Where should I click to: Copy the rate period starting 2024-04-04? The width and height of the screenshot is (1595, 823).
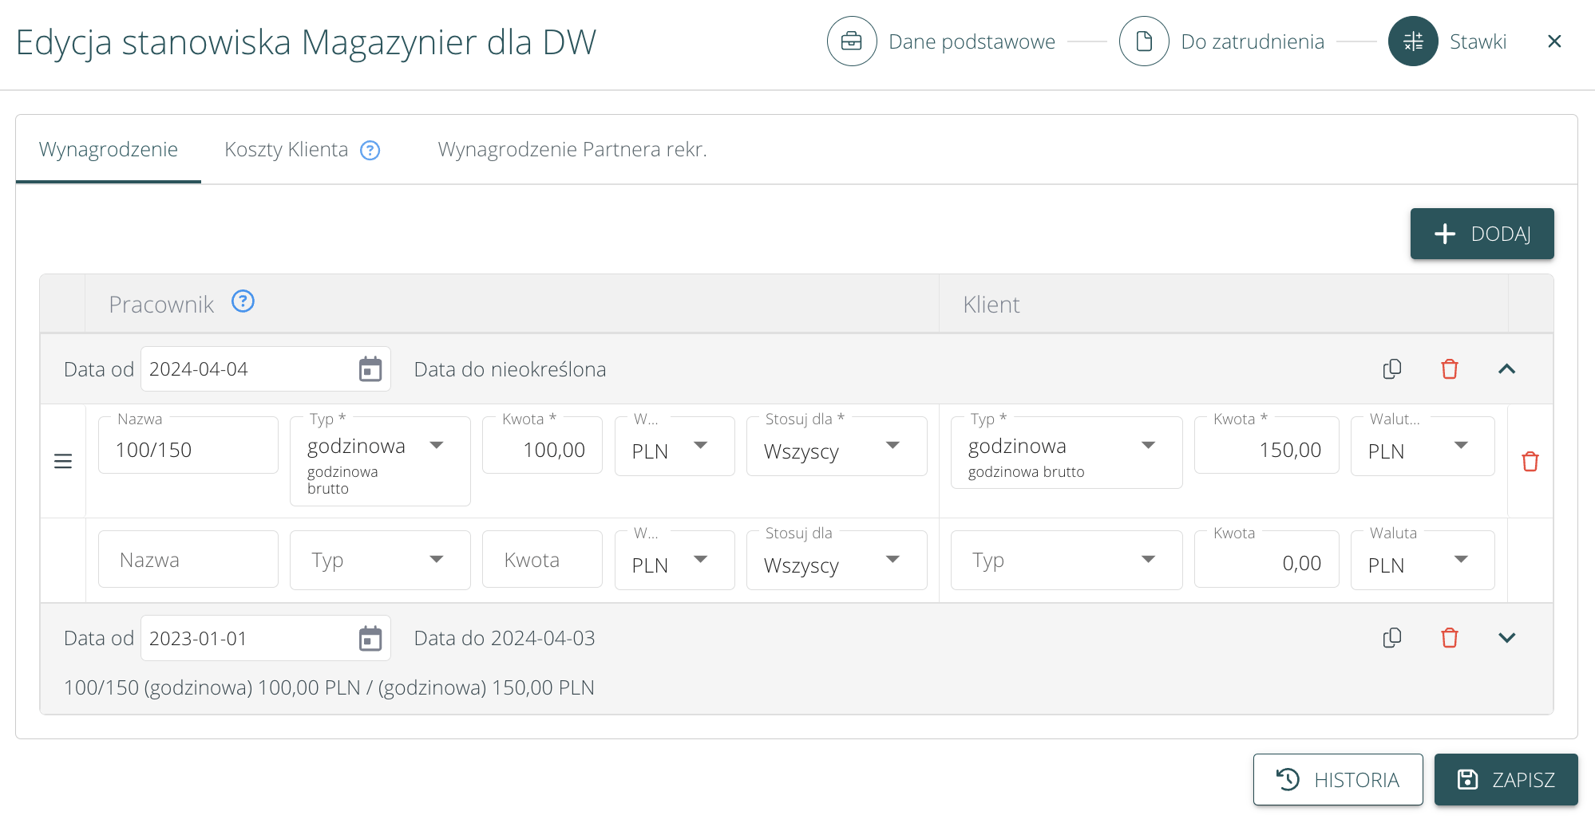[x=1391, y=369]
